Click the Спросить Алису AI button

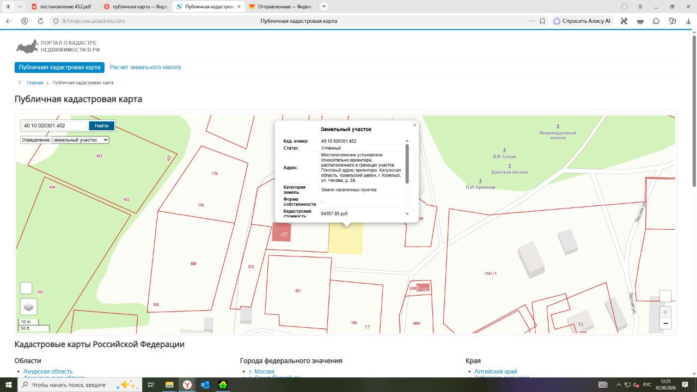pyautogui.click(x=582, y=21)
